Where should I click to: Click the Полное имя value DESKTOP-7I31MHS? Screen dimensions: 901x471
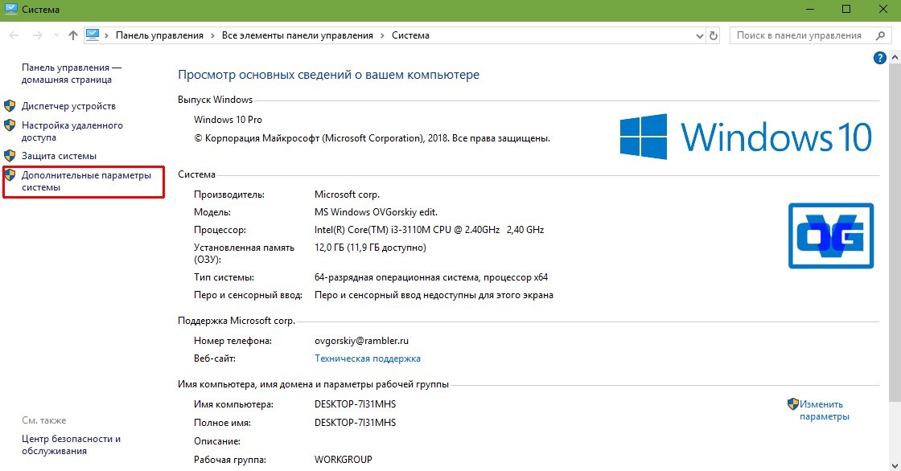pos(355,423)
